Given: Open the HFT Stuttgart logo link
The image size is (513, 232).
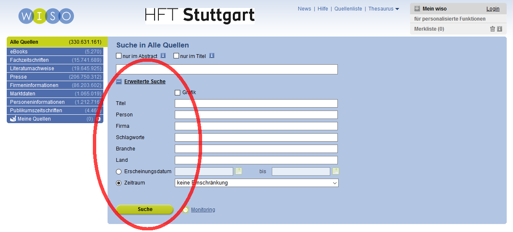Looking at the screenshot, I should pos(200,16).
